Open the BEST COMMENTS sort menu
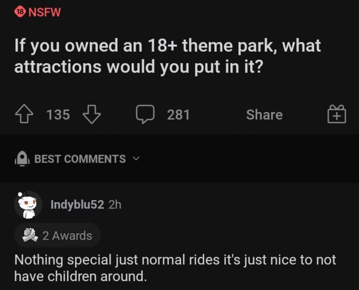The width and height of the screenshot is (359, 290). pos(80,159)
